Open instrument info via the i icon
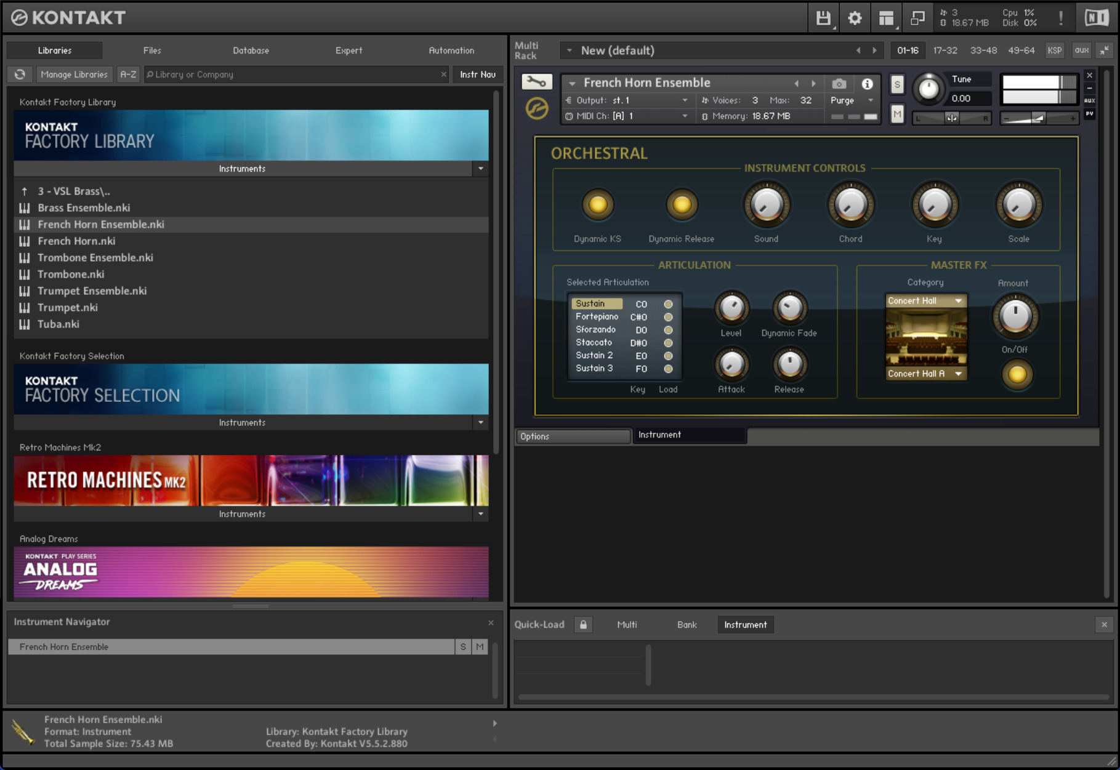The height and width of the screenshot is (770, 1120). pyautogui.click(x=868, y=82)
